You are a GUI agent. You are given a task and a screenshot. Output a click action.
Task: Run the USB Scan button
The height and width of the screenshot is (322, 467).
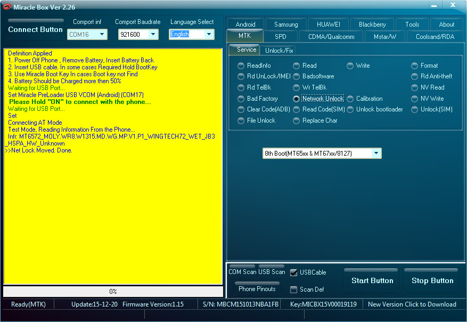click(272, 271)
